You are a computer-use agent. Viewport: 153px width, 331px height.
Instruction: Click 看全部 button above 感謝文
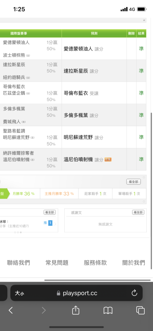click(138, 213)
